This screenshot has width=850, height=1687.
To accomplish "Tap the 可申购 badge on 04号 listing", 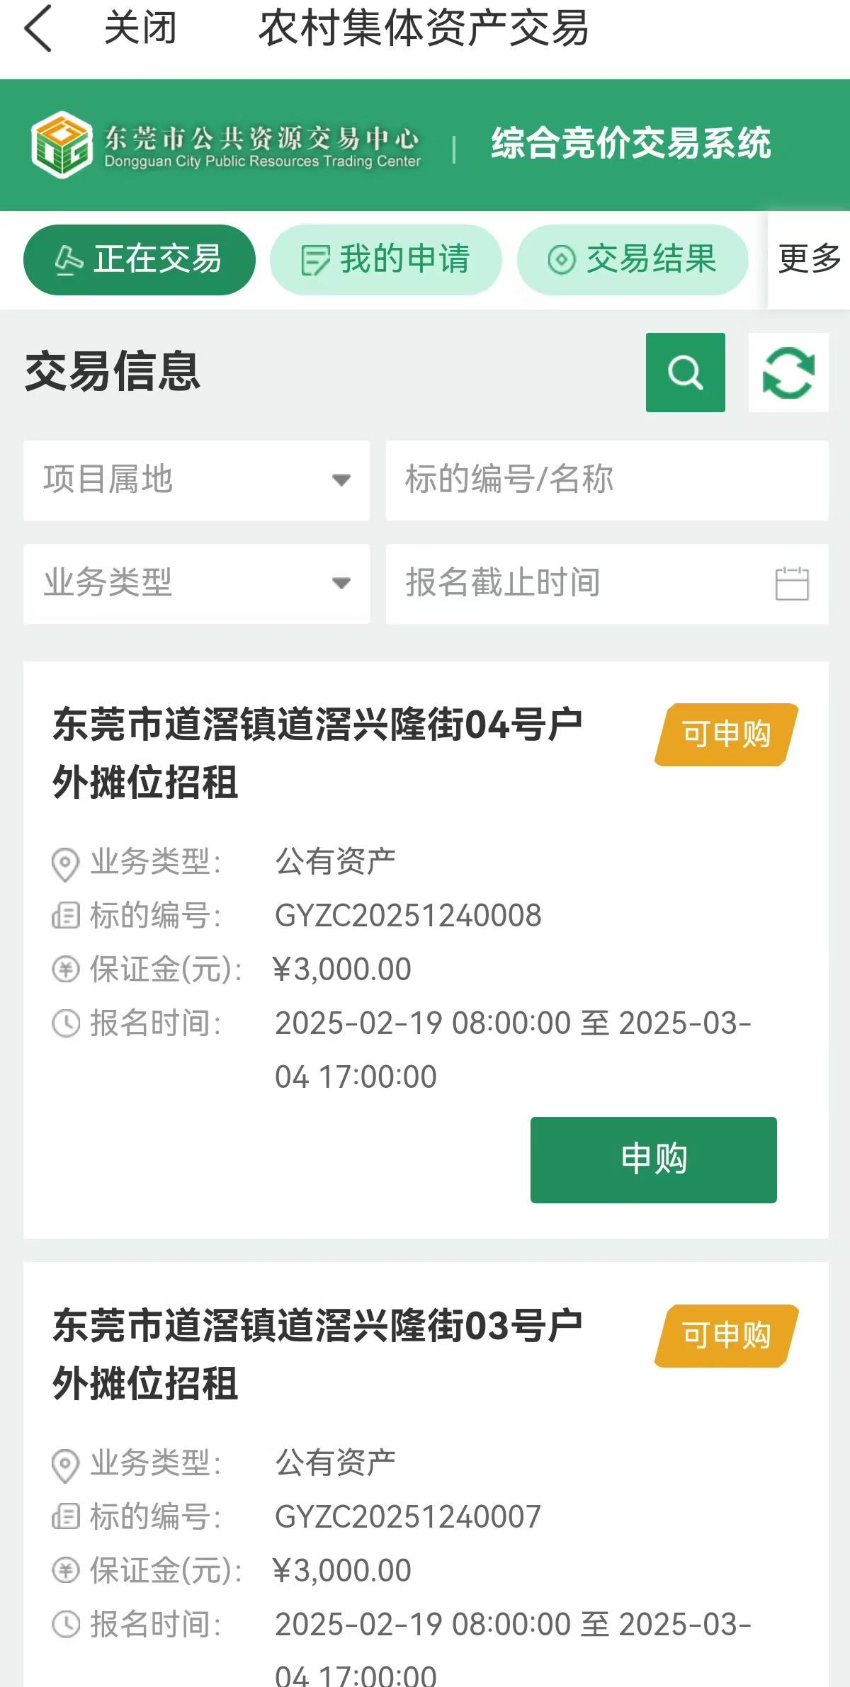I will click(726, 734).
